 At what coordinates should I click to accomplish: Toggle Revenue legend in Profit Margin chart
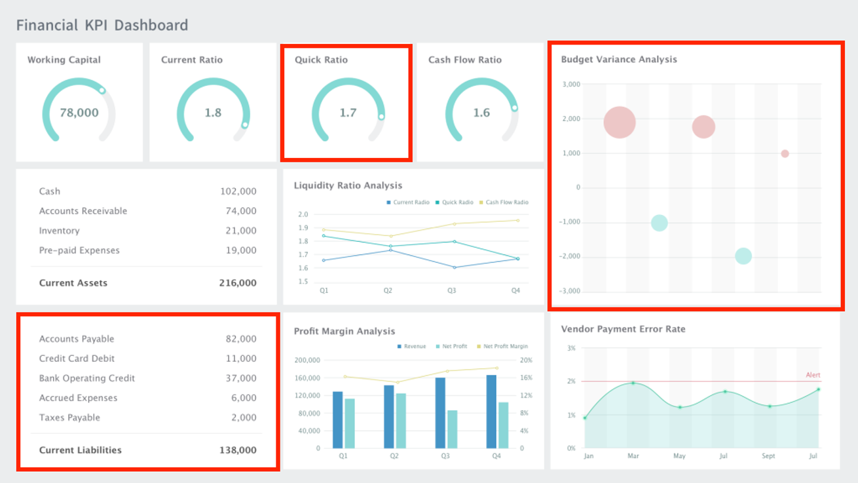point(411,347)
